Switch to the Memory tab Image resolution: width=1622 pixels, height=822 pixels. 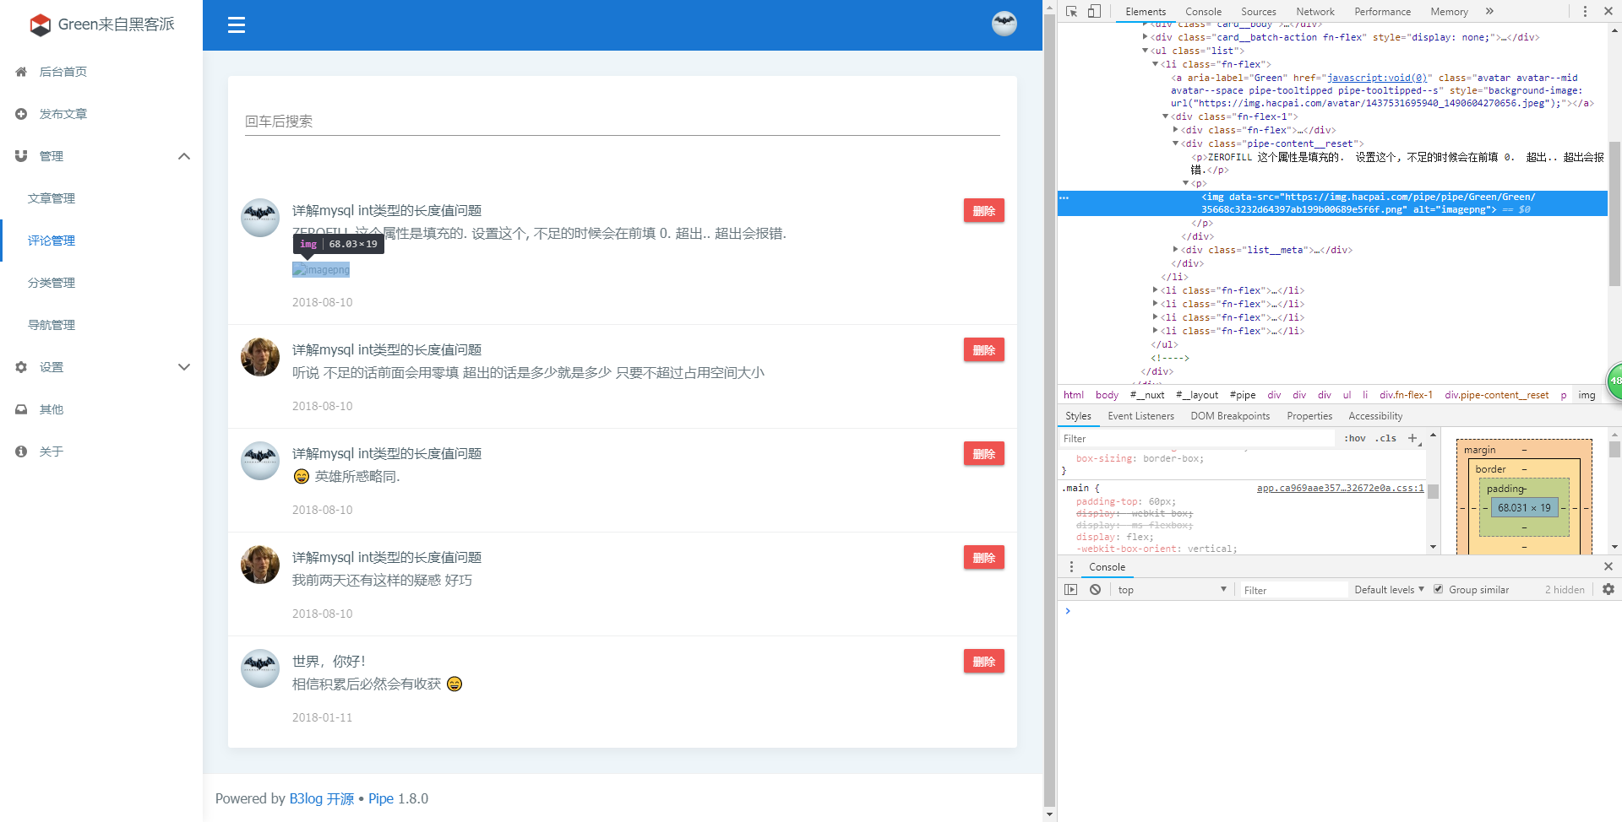point(1449,11)
